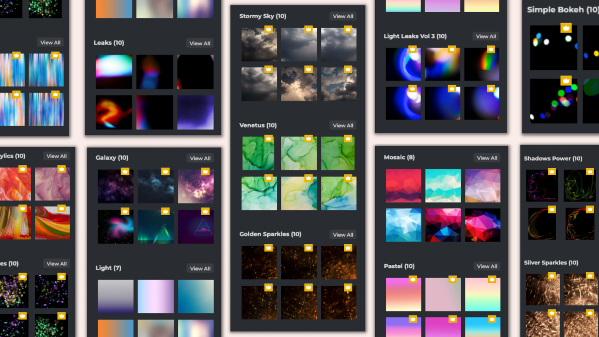Click crown badge on rainbow prism Light Leaks thumbnail
This screenshot has width=599, height=337.
pyautogui.click(x=491, y=49)
